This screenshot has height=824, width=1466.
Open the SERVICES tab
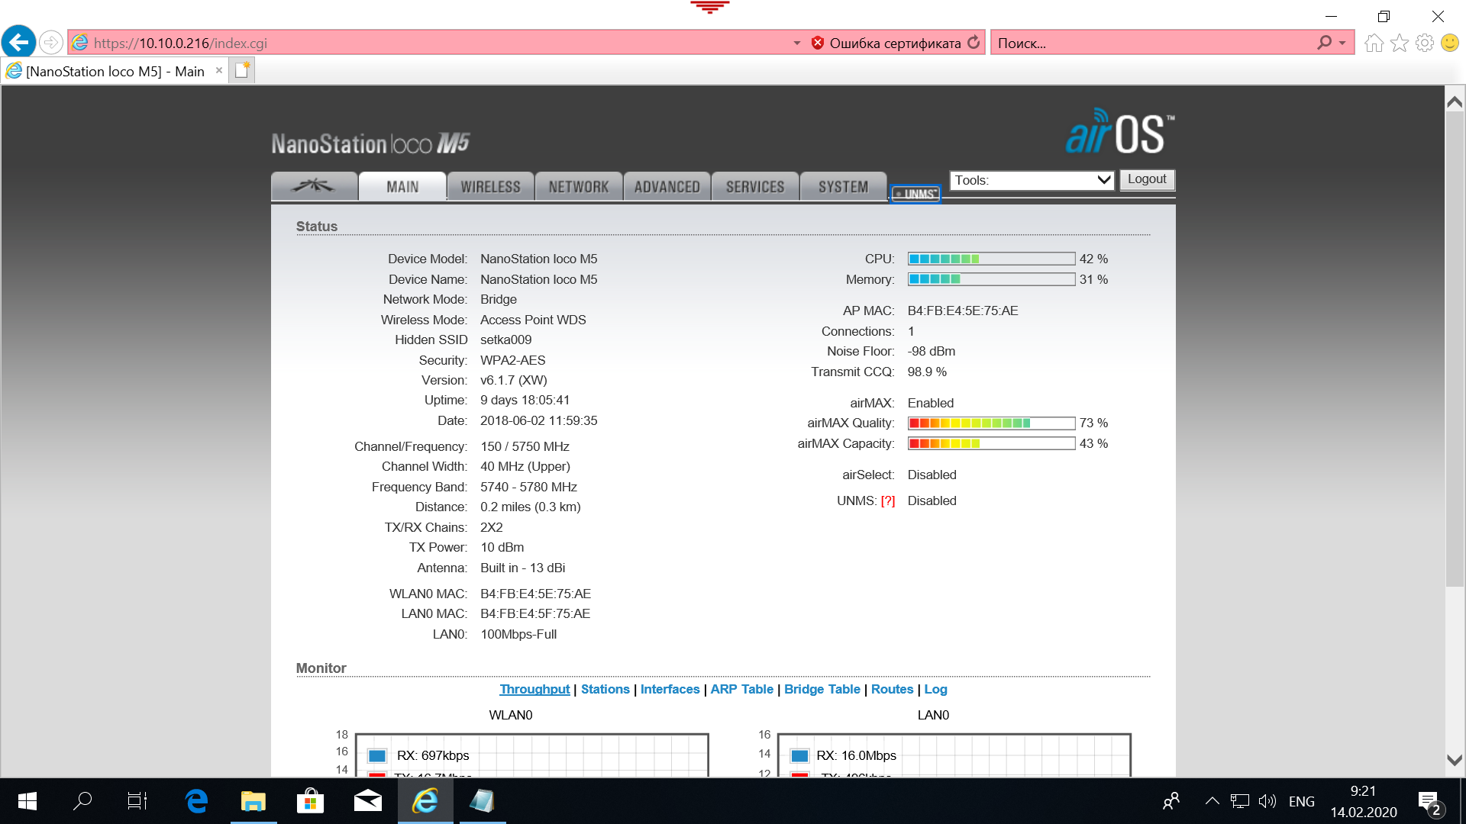click(x=755, y=186)
